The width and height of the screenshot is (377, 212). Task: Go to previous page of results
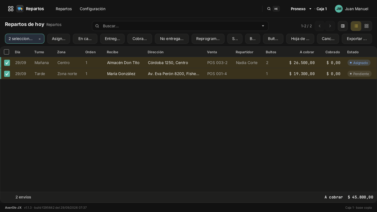click(x=320, y=26)
